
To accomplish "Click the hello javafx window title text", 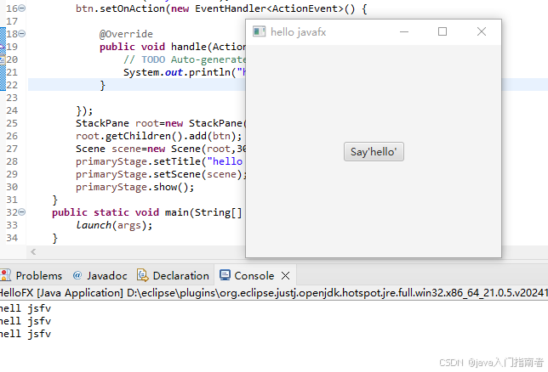I will click(x=299, y=32).
